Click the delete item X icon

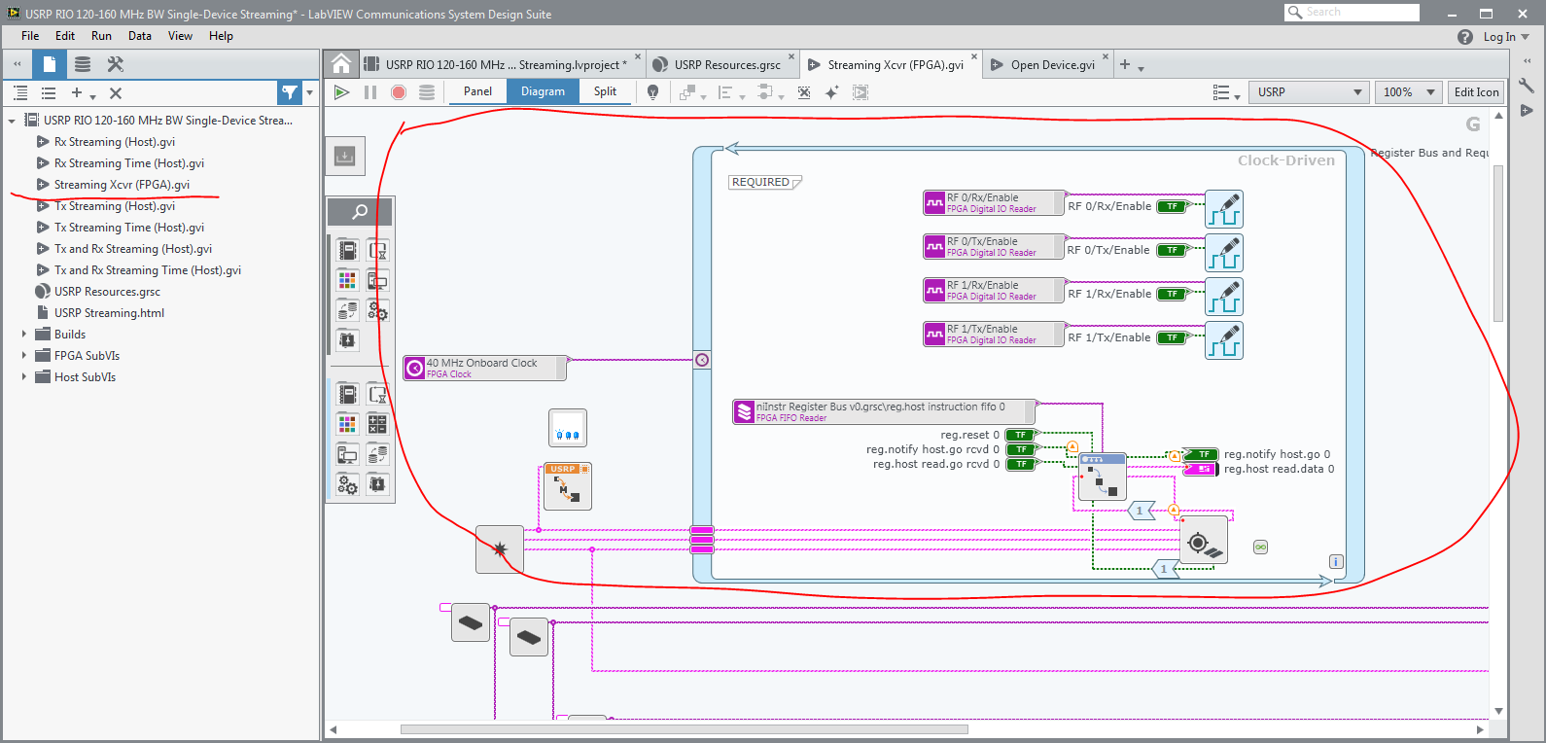pyautogui.click(x=116, y=93)
